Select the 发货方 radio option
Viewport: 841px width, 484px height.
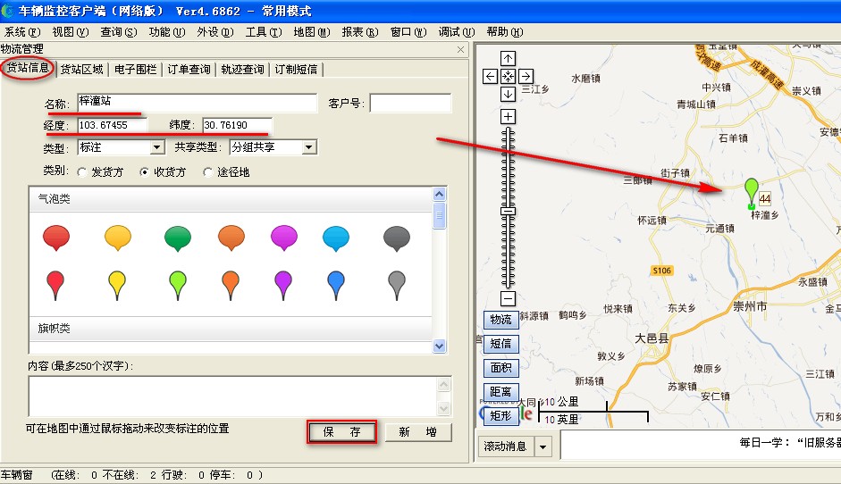(x=83, y=172)
